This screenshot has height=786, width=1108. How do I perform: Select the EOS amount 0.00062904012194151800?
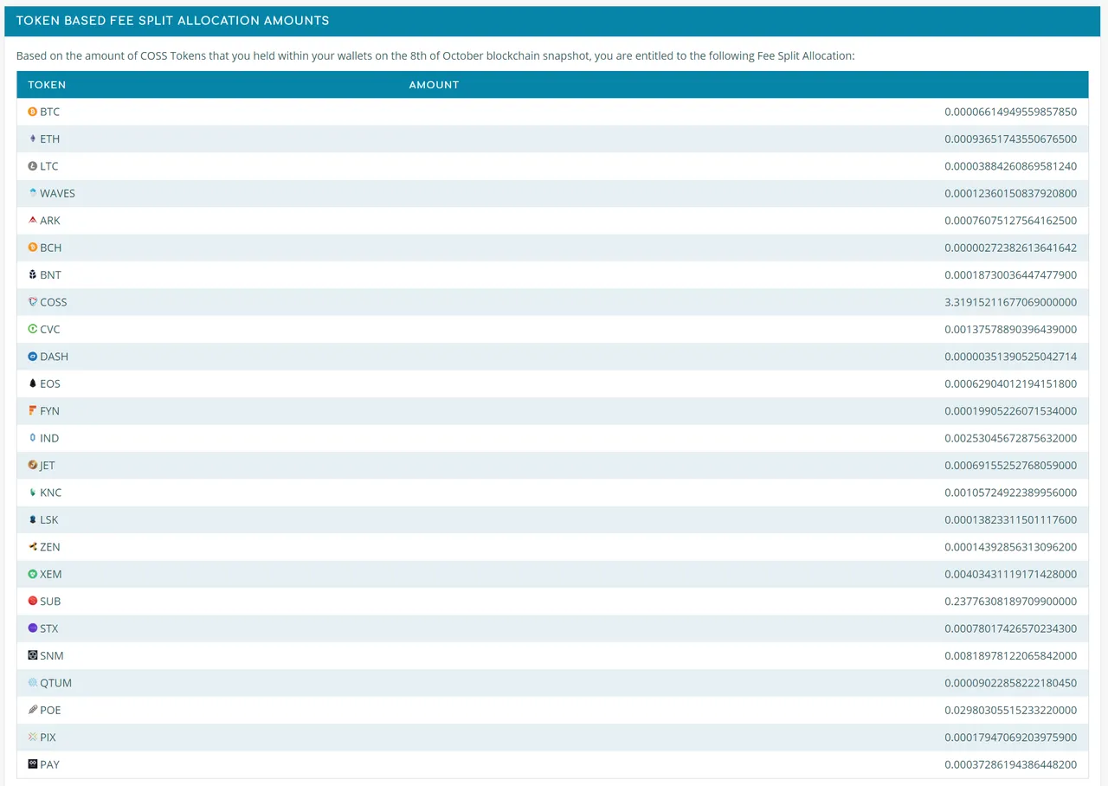[1010, 383]
